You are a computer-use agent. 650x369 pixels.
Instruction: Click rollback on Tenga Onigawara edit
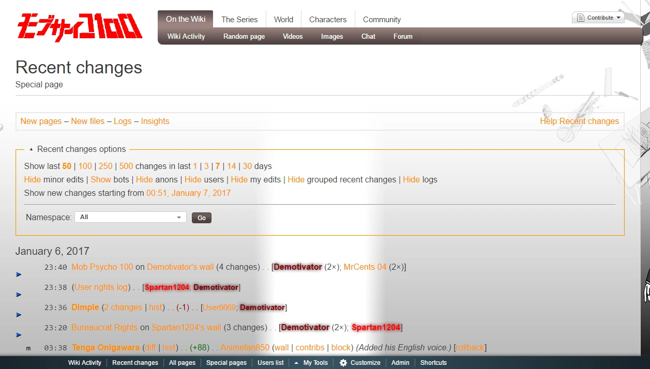click(x=470, y=348)
